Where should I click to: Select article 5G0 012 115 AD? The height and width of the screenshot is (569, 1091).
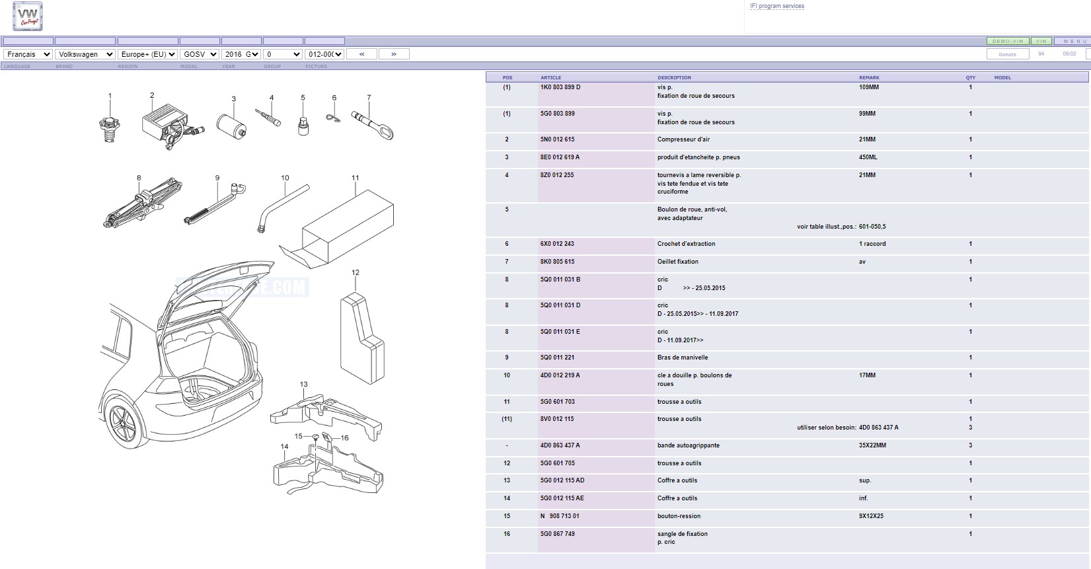pos(562,480)
